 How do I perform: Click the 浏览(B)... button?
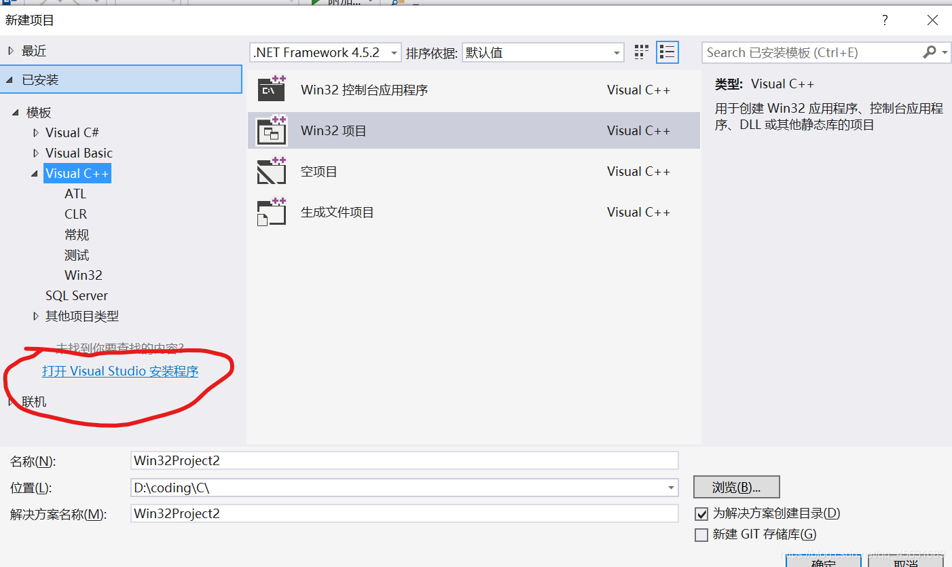tap(737, 488)
